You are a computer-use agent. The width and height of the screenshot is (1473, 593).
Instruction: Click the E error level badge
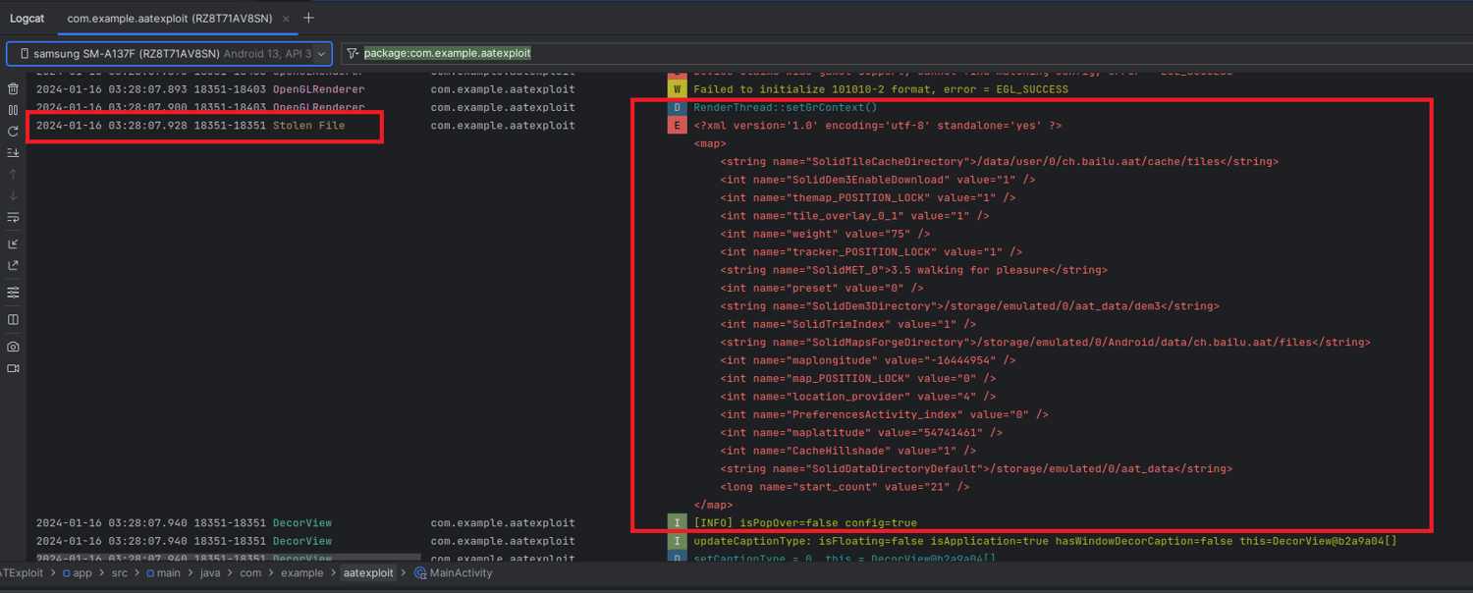(677, 126)
